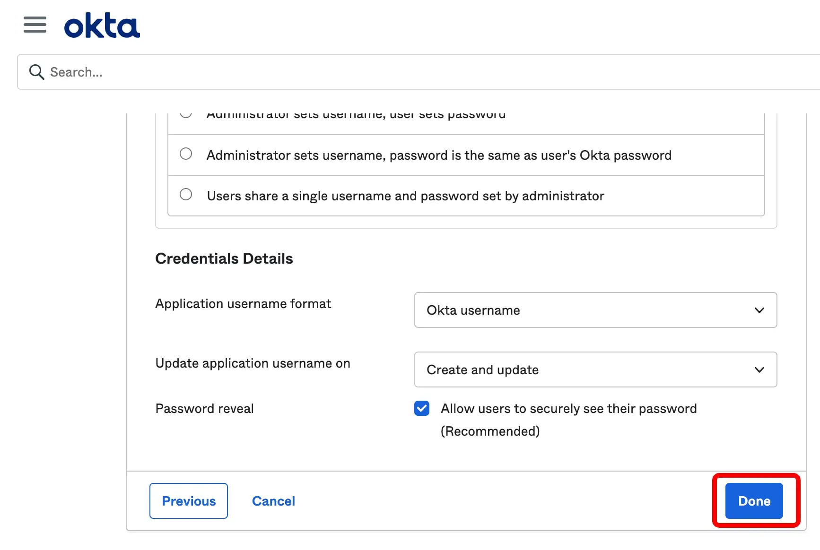
Task: Click the 'Administrator sets username, password is the same' label
Action: coord(439,155)
